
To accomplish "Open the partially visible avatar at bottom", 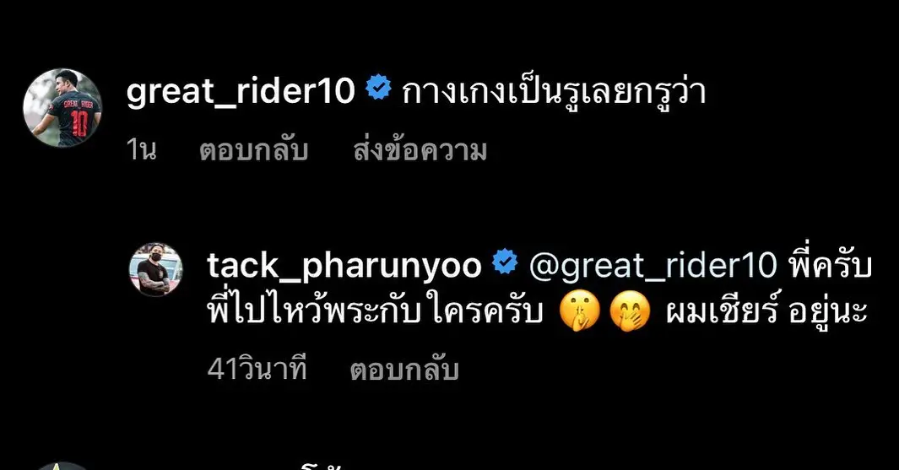I will (x=62, y=466).
